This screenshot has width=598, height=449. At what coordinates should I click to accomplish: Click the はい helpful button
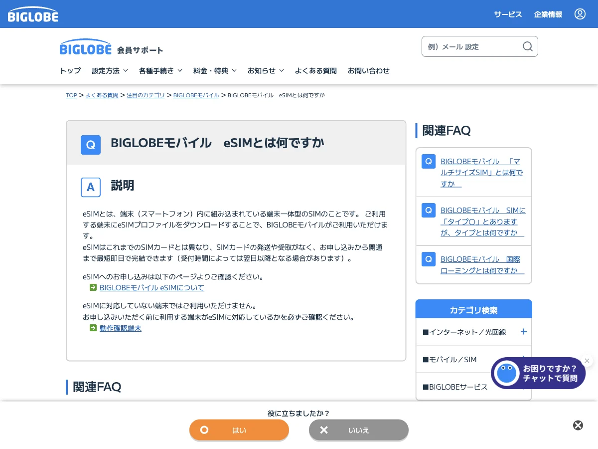(239, 430)
